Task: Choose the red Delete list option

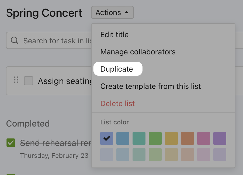Action: pyautogui.click(x=117, y=104)
